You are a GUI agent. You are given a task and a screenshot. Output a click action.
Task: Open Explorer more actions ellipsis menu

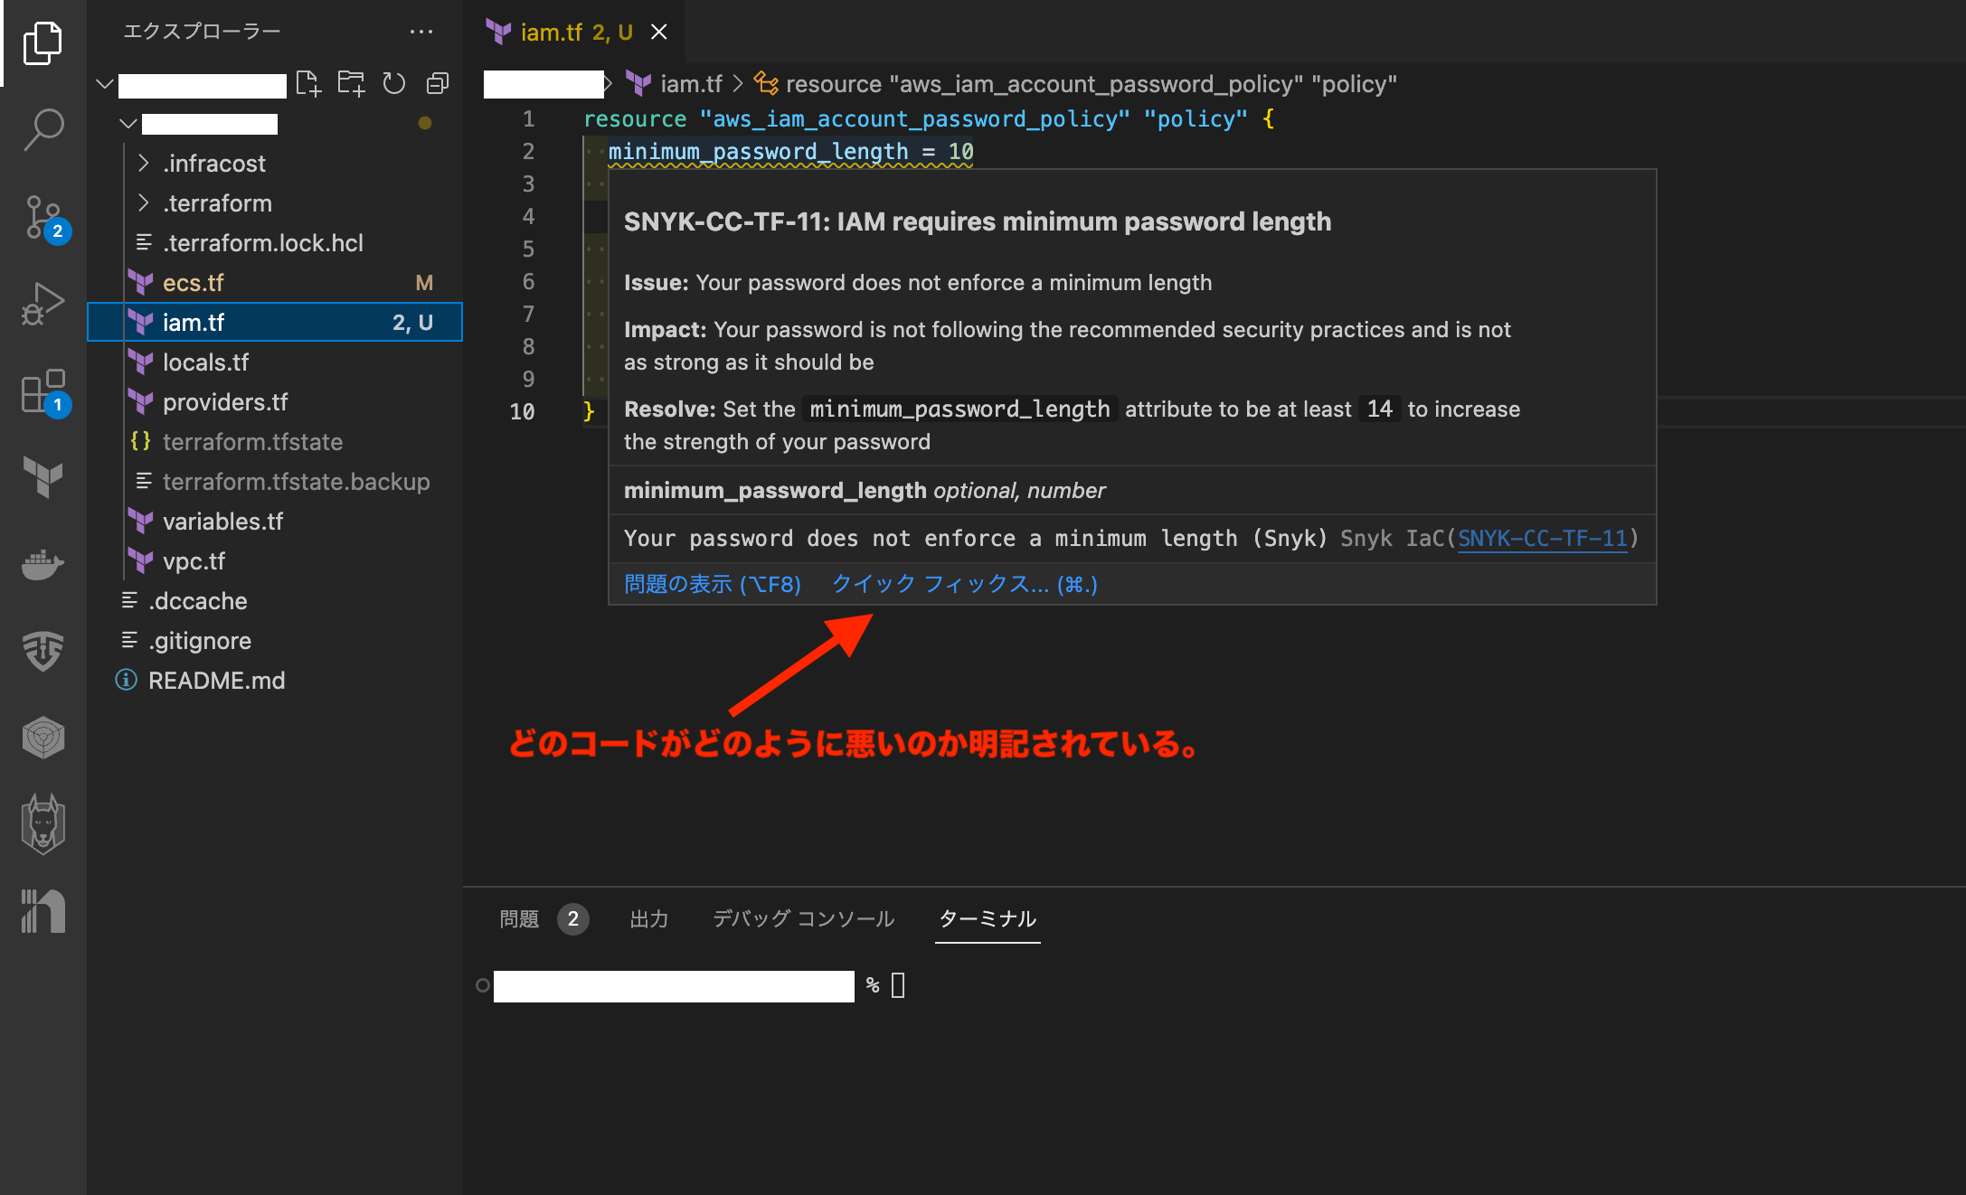(x=421, y=32)
